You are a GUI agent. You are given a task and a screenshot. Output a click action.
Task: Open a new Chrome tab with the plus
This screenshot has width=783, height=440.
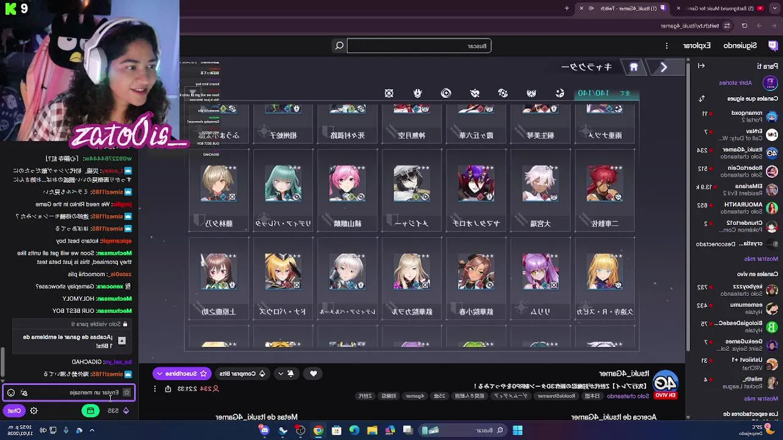click(x=566, y=8)
